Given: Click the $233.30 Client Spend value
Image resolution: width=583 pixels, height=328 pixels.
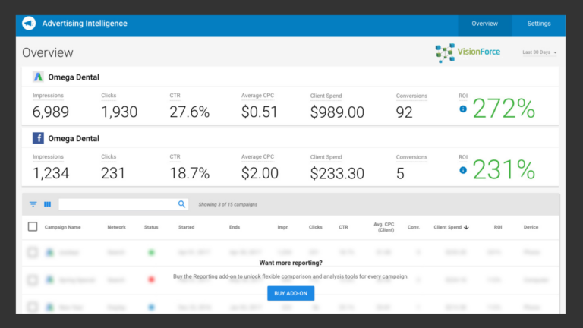Looking at the screenshot, I should point(337,174).
